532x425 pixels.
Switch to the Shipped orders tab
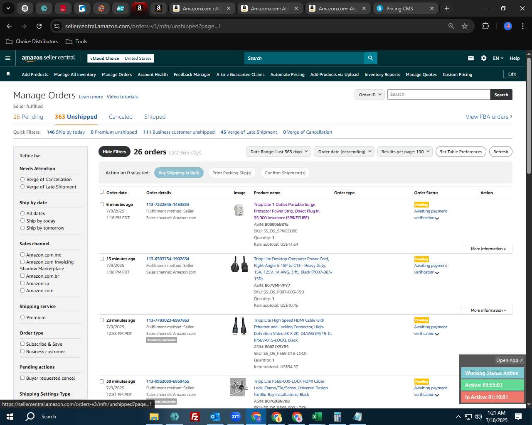pyautogui.click(x=155, y=117)
